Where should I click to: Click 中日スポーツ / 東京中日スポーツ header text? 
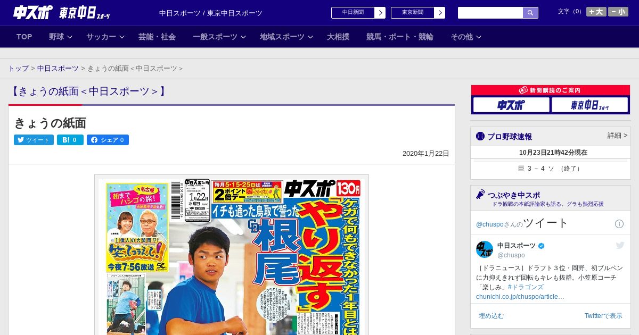coord(211,13)
